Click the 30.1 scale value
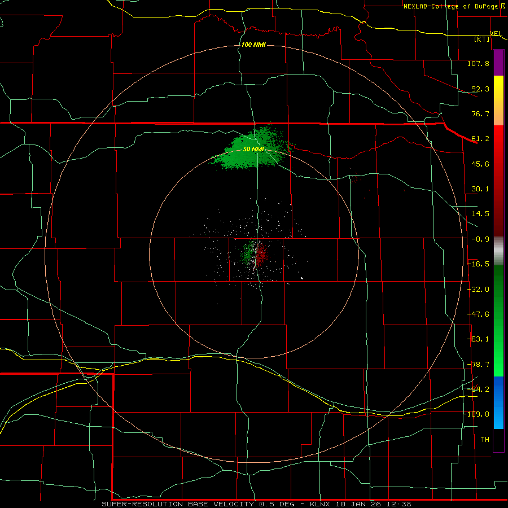Screen dimensions: 508x508 480,189
